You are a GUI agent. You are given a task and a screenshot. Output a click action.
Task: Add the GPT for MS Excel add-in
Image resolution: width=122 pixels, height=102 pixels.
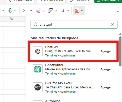(x=106, y=87)
